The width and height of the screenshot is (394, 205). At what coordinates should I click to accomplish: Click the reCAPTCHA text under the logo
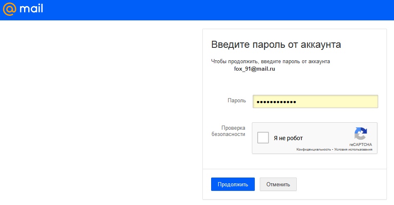361,144
